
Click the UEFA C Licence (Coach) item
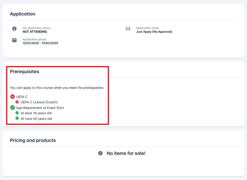pyautogui.click(x=39, y=102)
